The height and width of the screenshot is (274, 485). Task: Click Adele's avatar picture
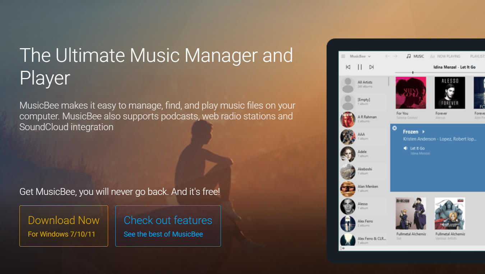(x=348, y=154)
